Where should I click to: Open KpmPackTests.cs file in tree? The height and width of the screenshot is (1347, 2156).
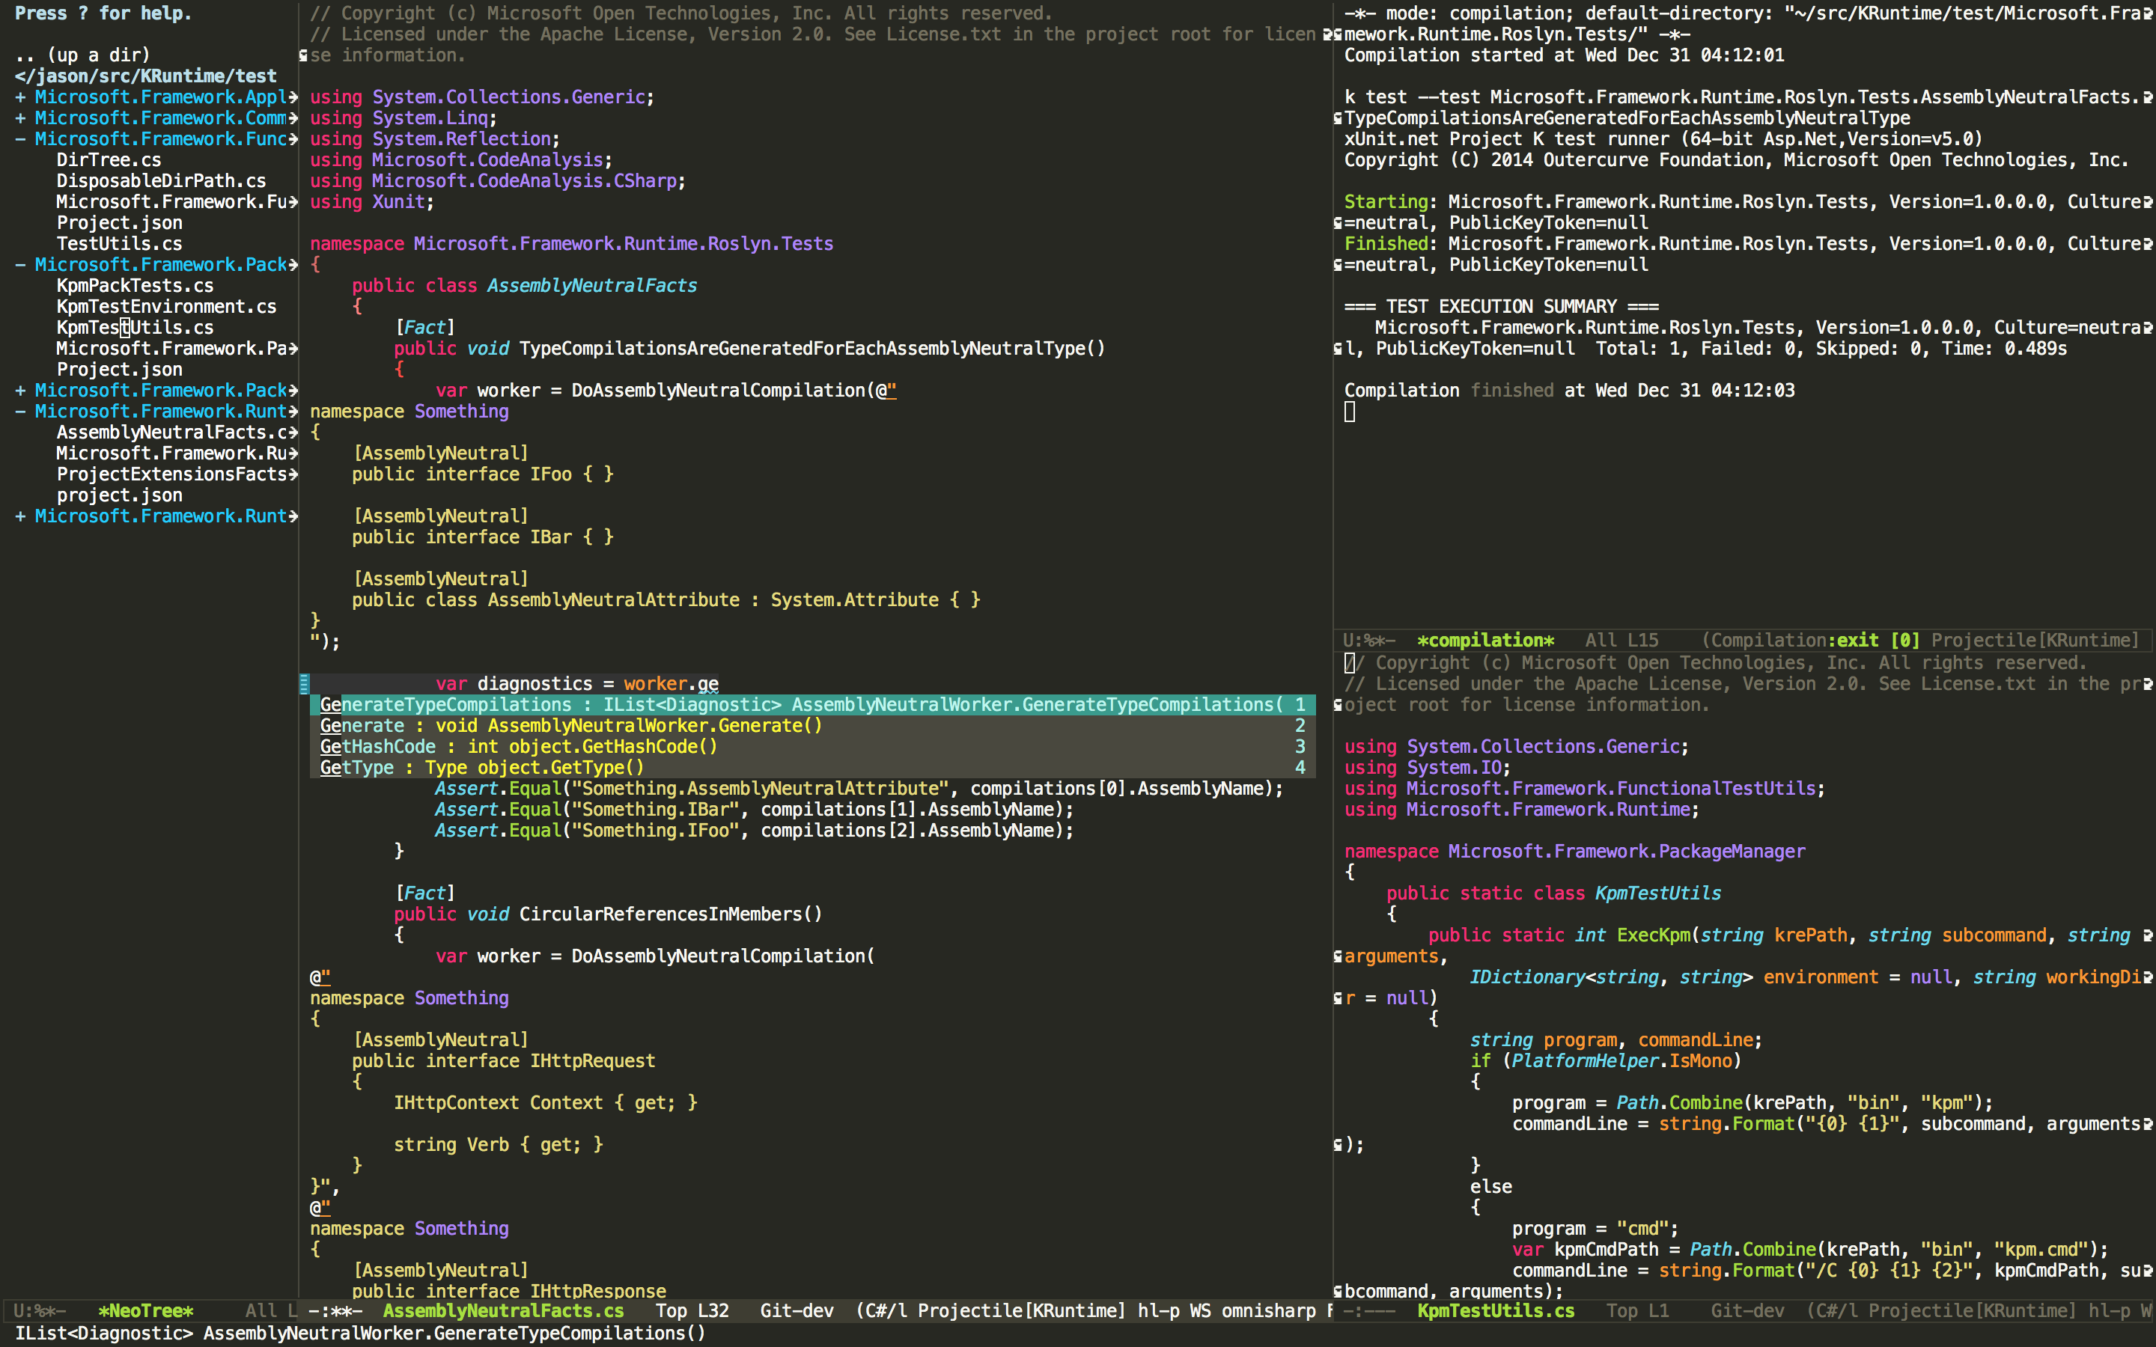135,286
